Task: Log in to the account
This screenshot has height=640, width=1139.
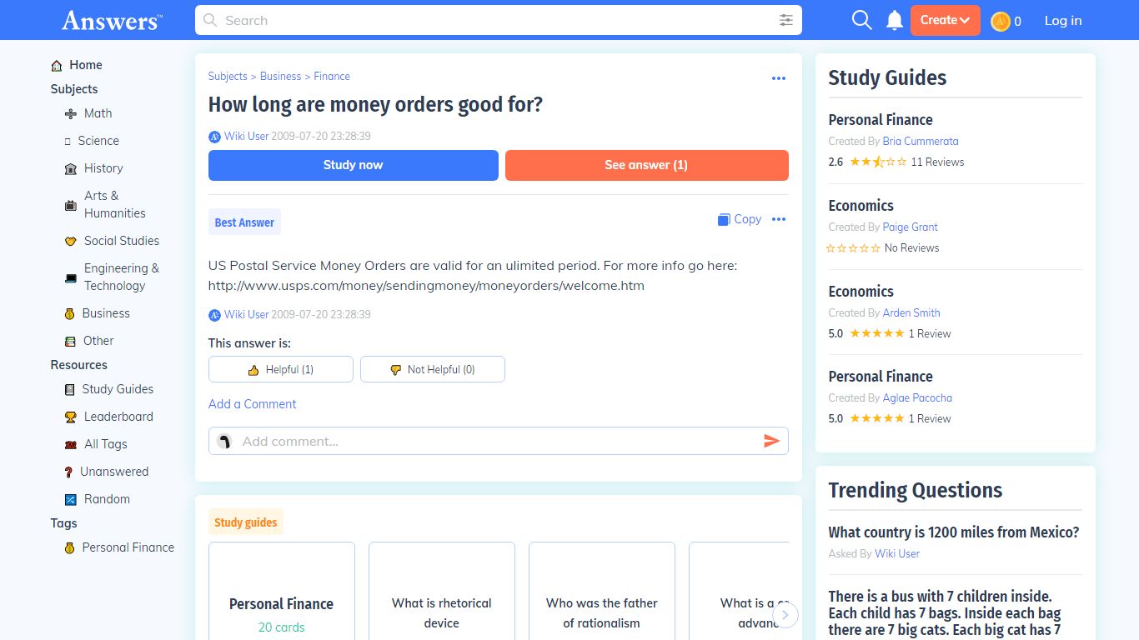Action: click(1062, 20)
